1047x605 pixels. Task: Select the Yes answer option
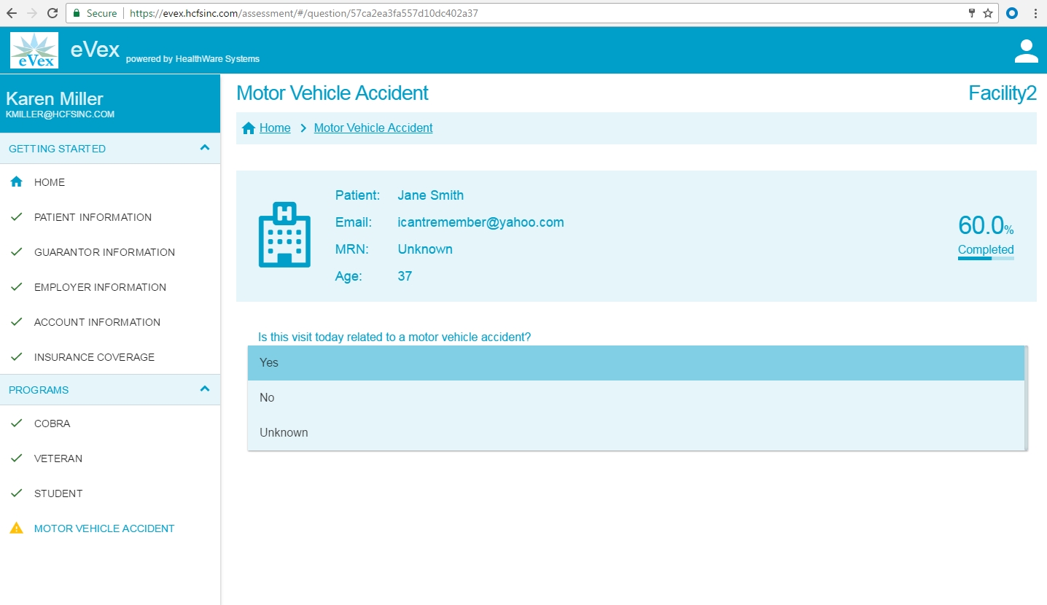(x=636, y=363)
